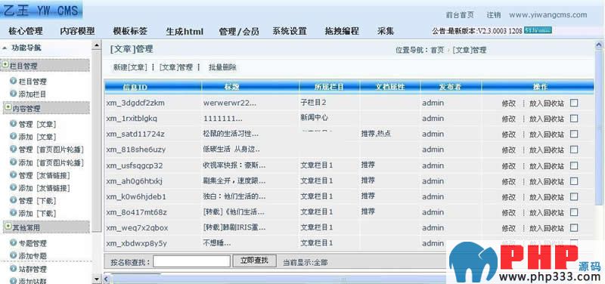
Task: Click icon next to 站群管理
Action: tap(14, 269)
